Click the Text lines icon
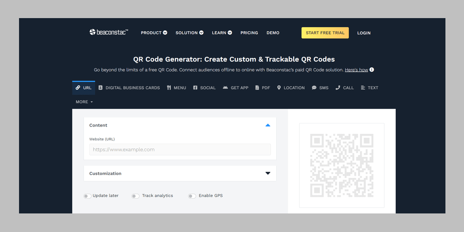464x232 pixels. (x=363, y=88)
